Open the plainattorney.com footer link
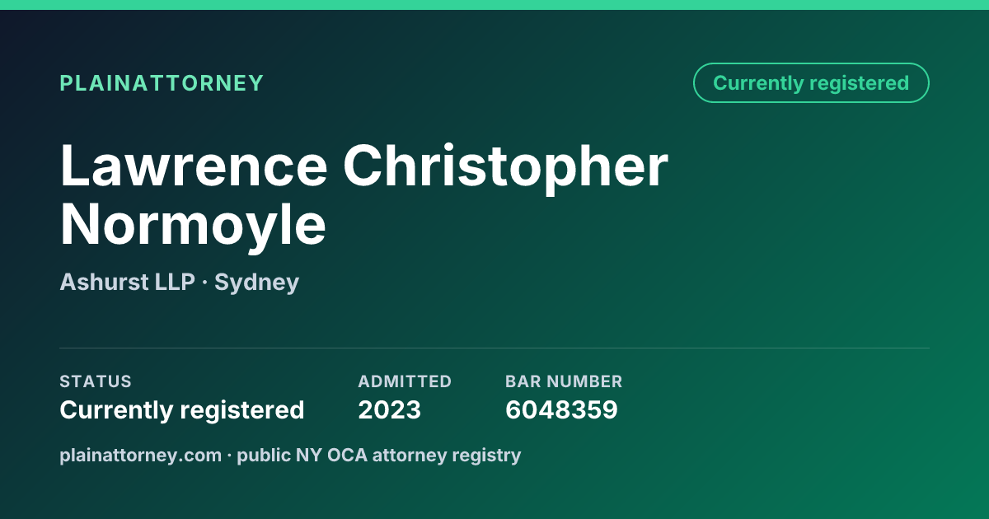 140,455
